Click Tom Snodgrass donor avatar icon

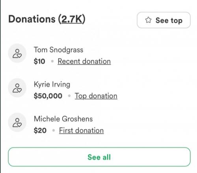17,53
